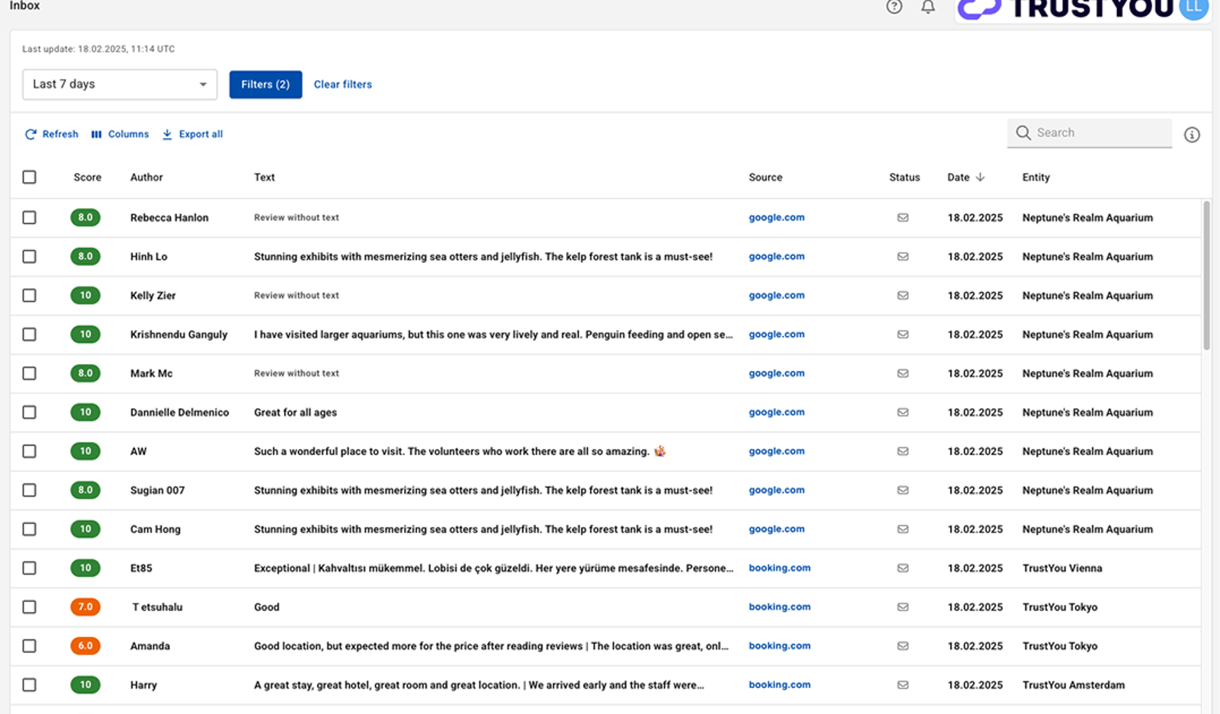
Task: Click the vertical scrollbar of the table
Action: click(x=1206, y=275)
